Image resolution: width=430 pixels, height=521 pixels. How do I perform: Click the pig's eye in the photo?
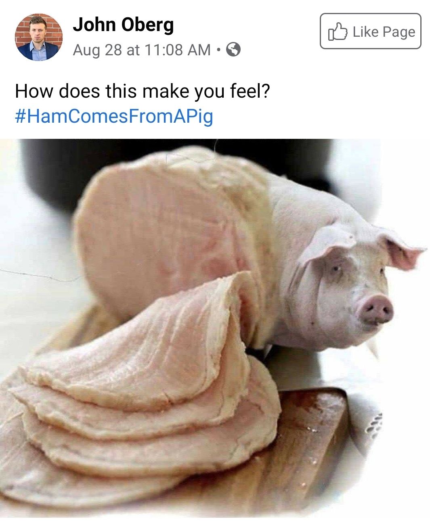336,270
